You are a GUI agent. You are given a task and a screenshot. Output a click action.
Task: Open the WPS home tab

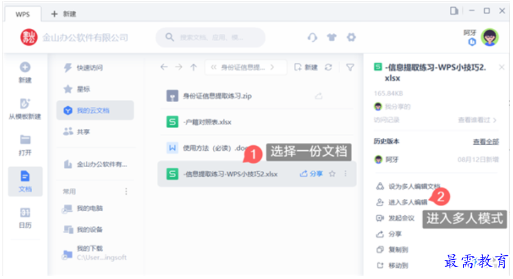click(23, 14)
